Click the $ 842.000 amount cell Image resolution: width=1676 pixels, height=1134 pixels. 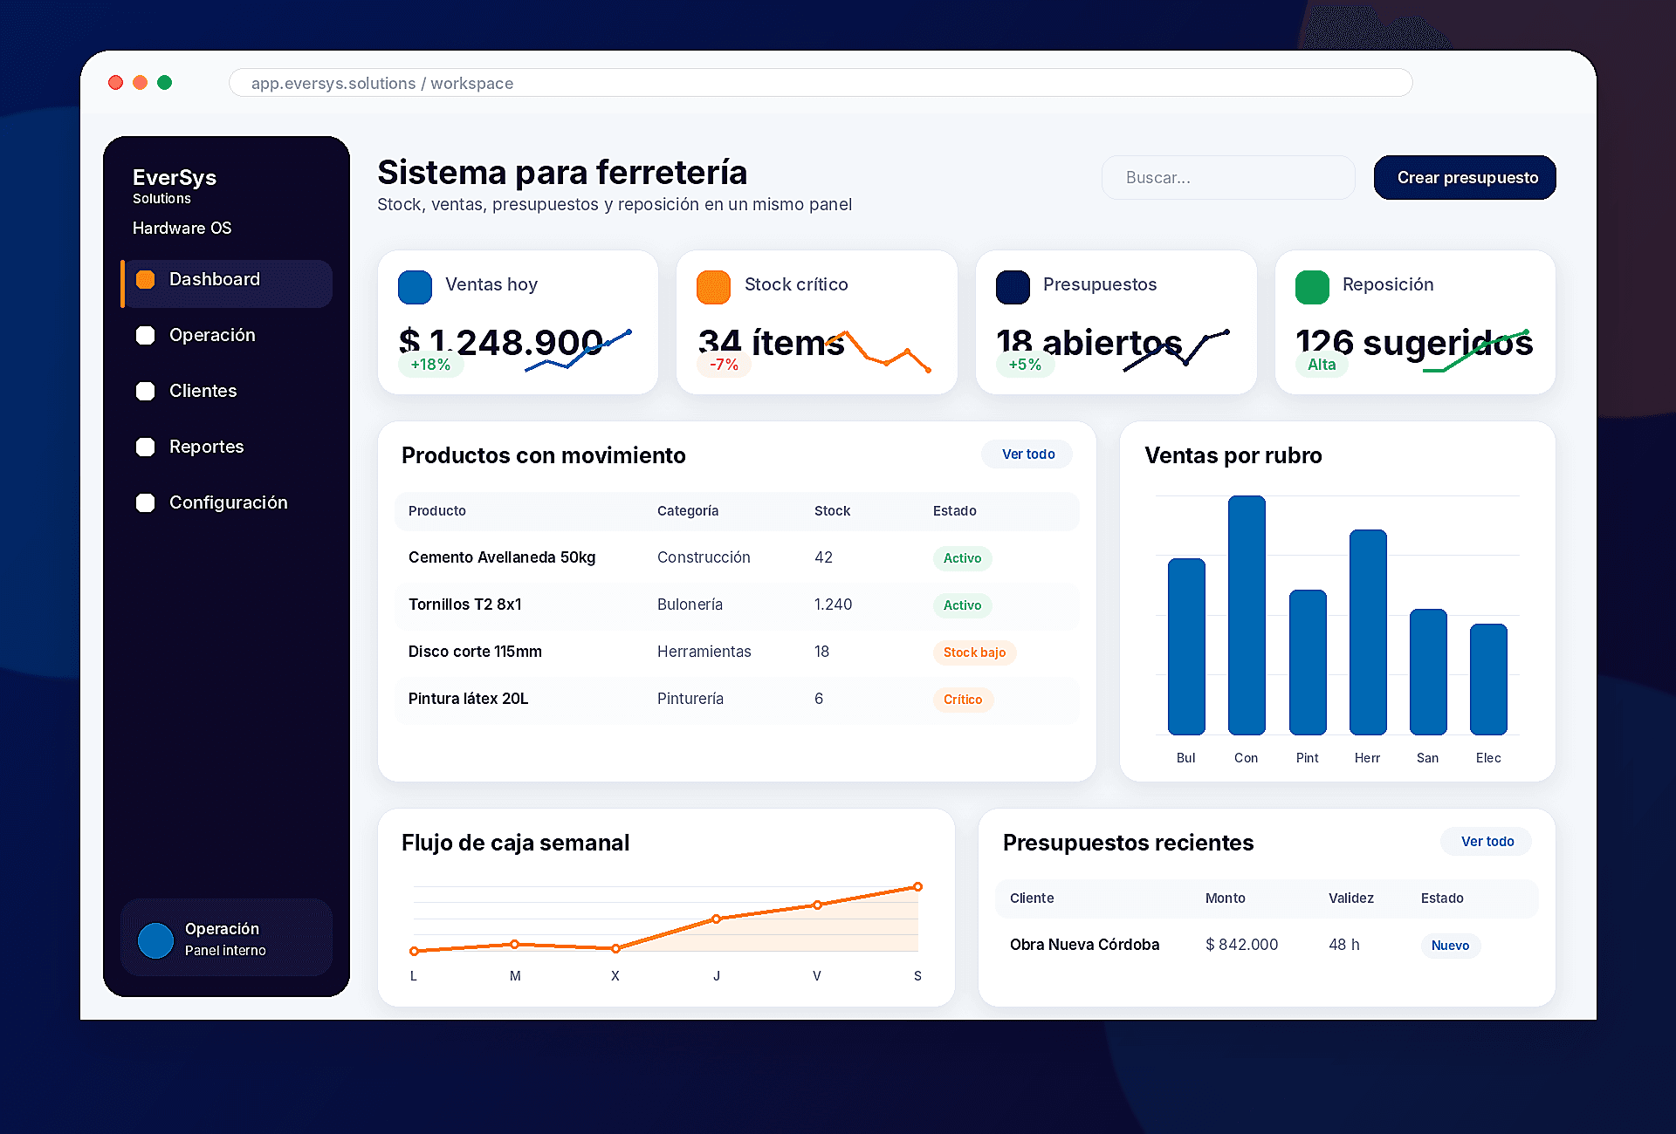[1241, 945]
